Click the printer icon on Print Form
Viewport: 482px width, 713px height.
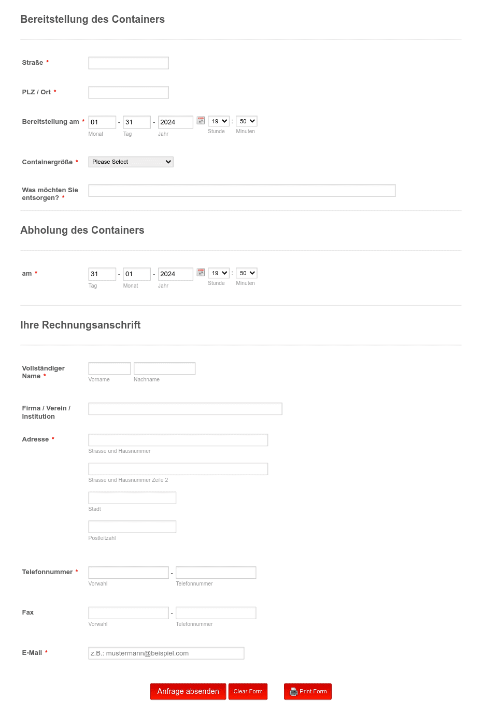(x=293, y=691)
